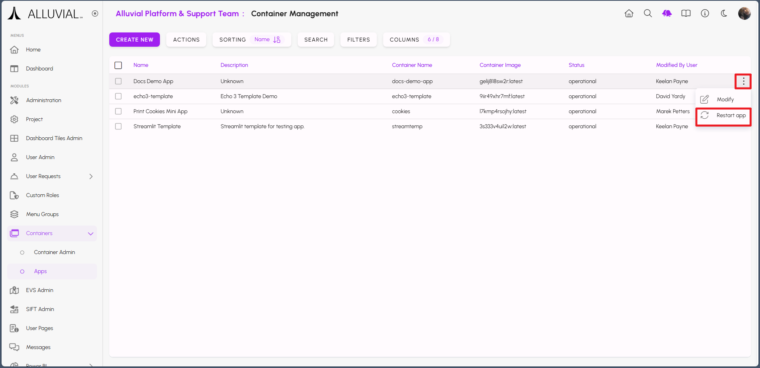The image size is (760, 368).
Task: Open the three-dot menu for Docs Demo App
Action: click(x=743, y=82)
